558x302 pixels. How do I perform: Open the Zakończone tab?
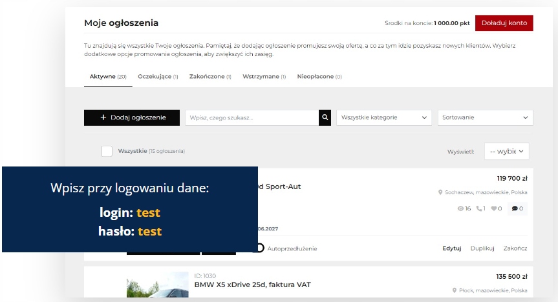point(210,76)
